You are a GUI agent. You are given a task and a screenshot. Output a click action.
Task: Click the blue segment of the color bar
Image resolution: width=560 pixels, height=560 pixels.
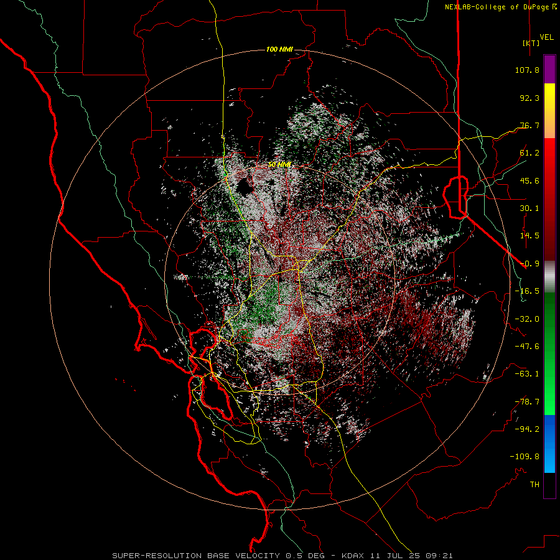pos(549,444)
